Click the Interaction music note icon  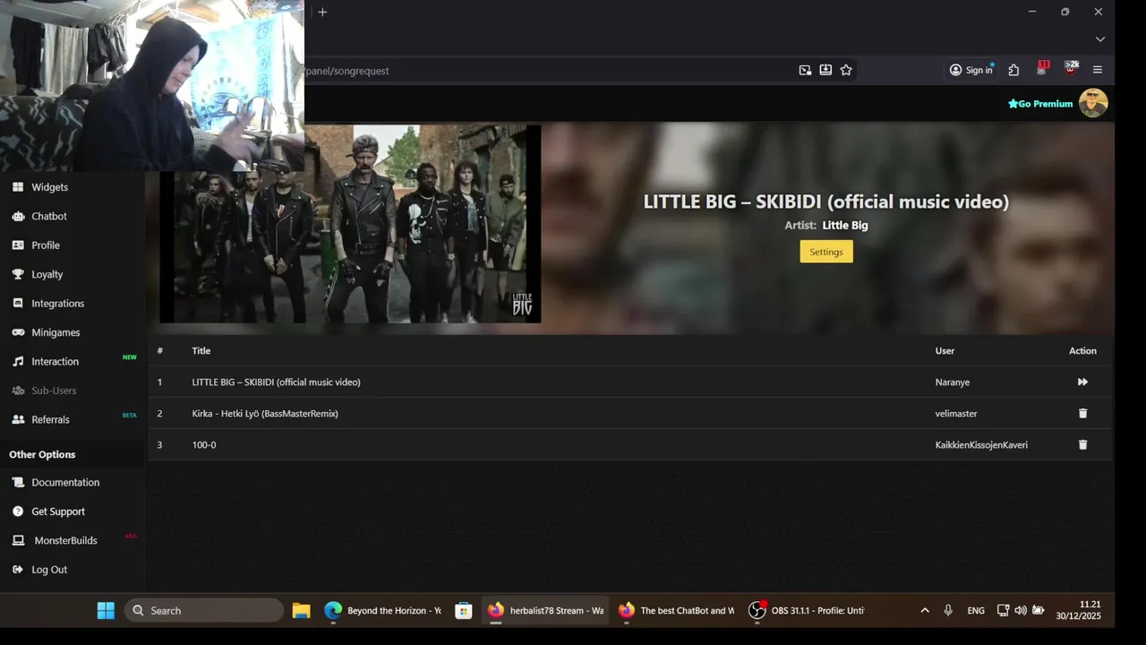18,362
